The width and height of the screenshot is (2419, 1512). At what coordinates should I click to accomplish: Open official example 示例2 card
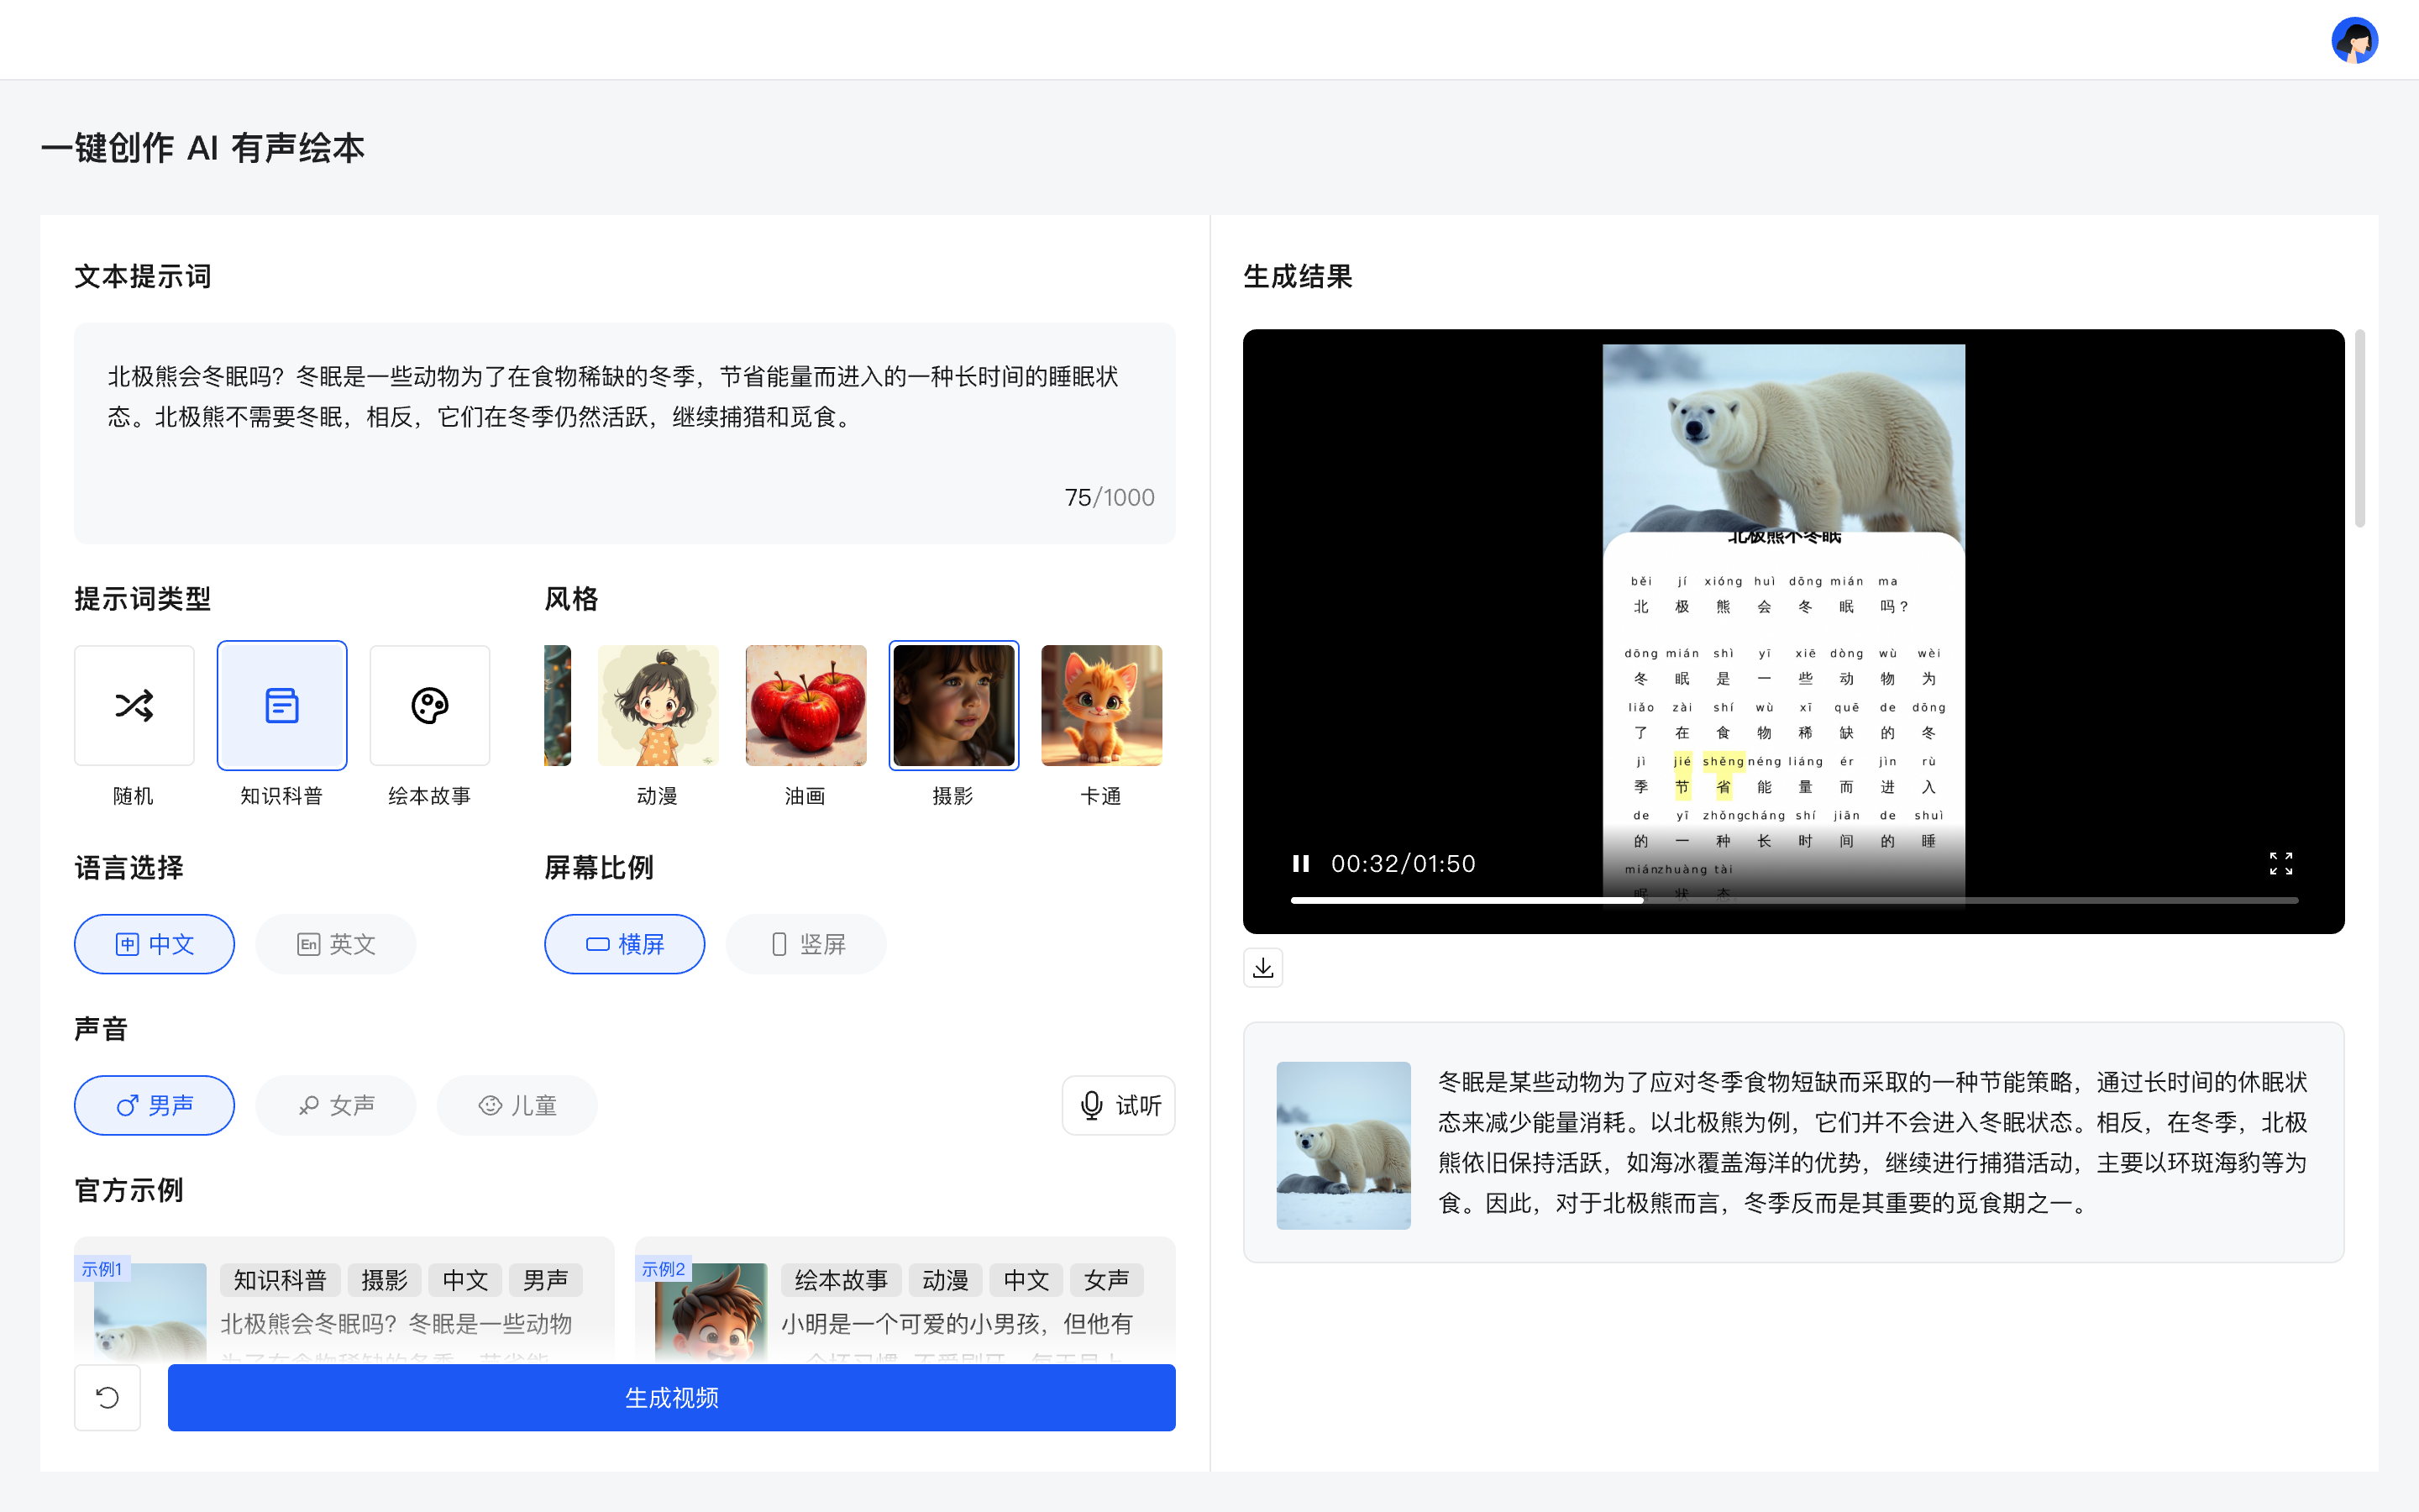pyautogui.click(x=905, y=1300)
